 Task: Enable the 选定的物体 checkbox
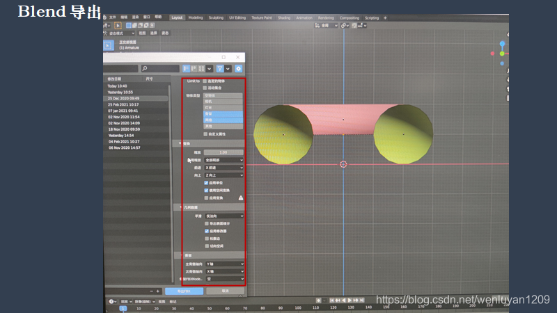pos(205,81)
